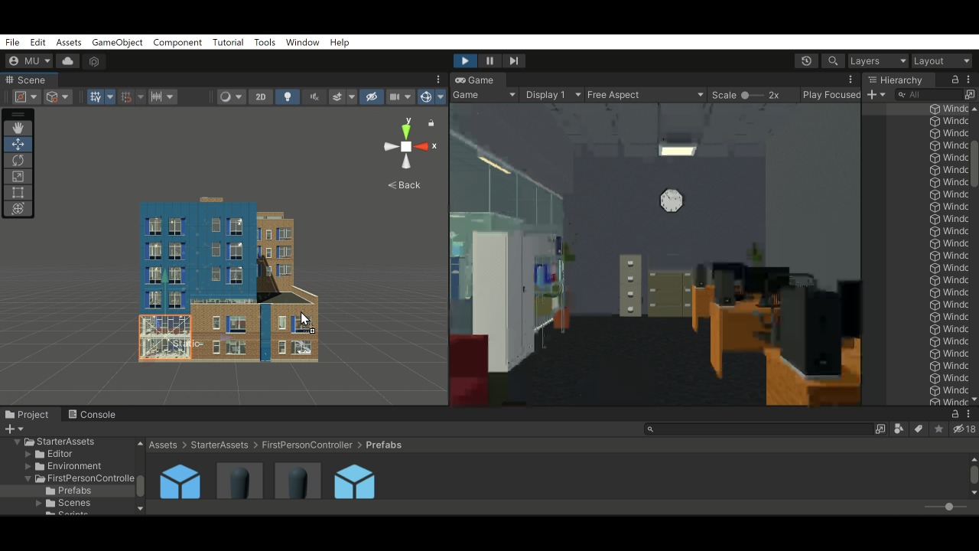
Task: Click the Undo History icon
Action: click(806, 60)
